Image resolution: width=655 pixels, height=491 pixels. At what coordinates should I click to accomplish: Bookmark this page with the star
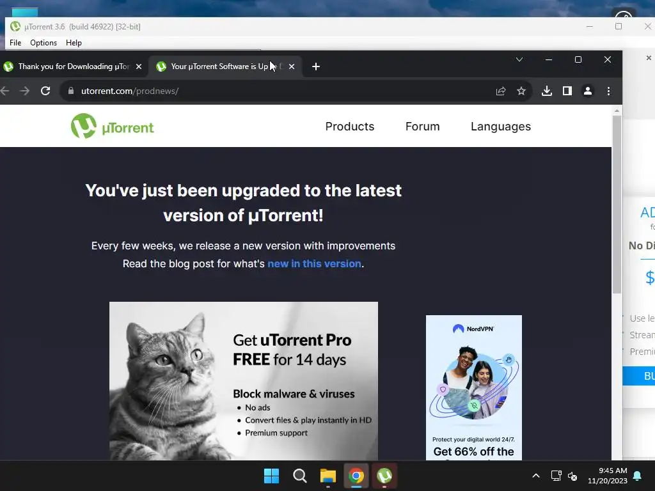(x=521, y=91)
